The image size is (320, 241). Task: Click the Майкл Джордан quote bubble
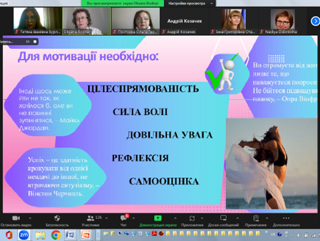pos(47,105)
